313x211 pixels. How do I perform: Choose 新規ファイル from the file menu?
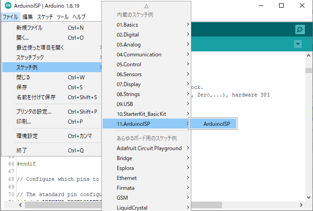click(x=29, y=28)
